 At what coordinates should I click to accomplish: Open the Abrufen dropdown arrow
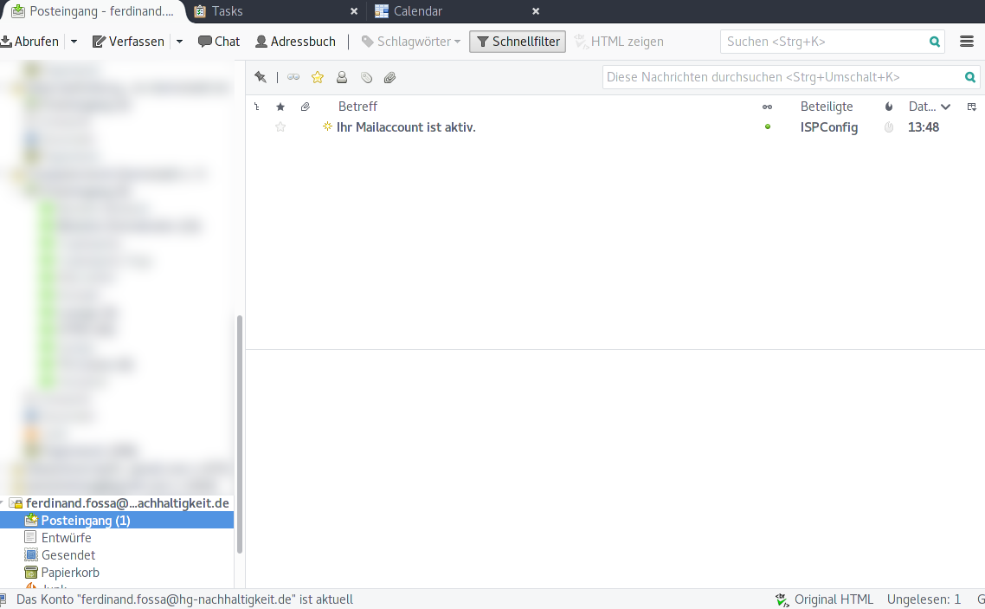pos(74,42)
